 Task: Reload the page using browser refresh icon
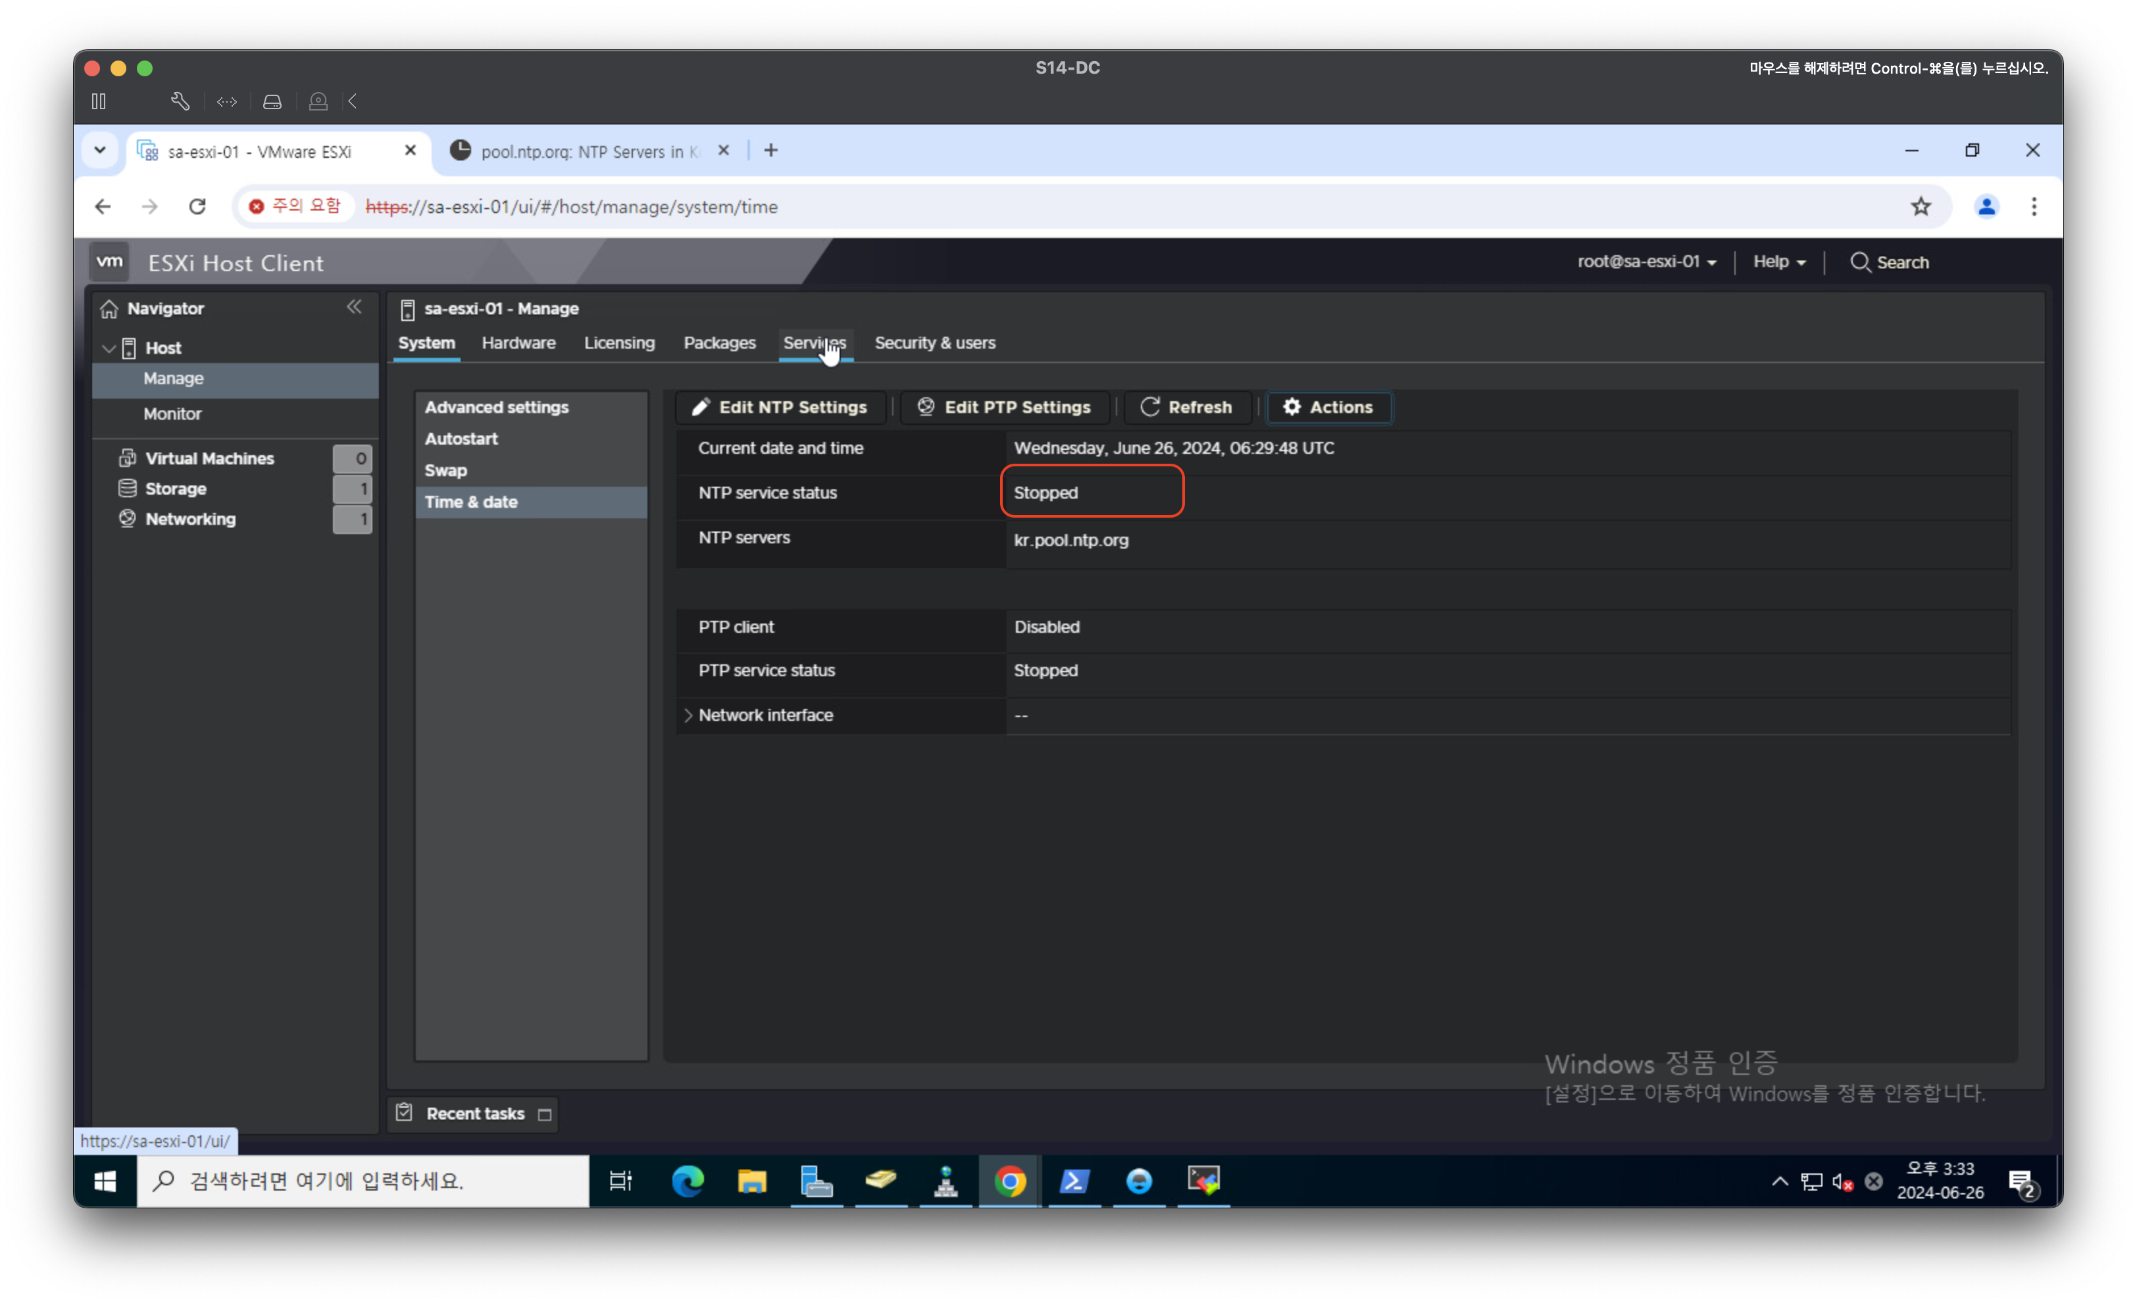(x=198, y=207)
